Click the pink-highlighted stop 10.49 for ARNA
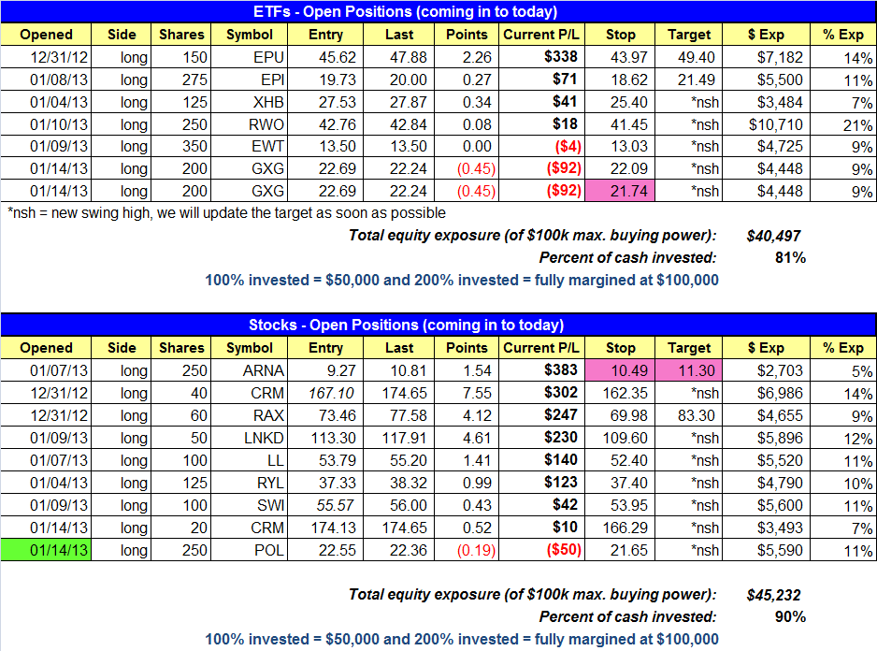The image size is (877, 651). tap(620, 370)
